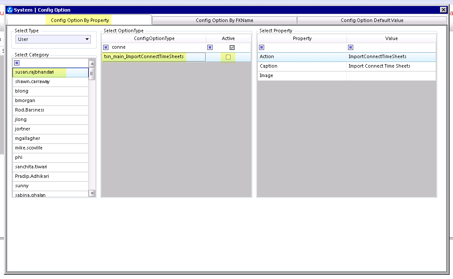Click the filter icon in Select Category list
This screenshot has height=279, width=453.
[17, 63]
